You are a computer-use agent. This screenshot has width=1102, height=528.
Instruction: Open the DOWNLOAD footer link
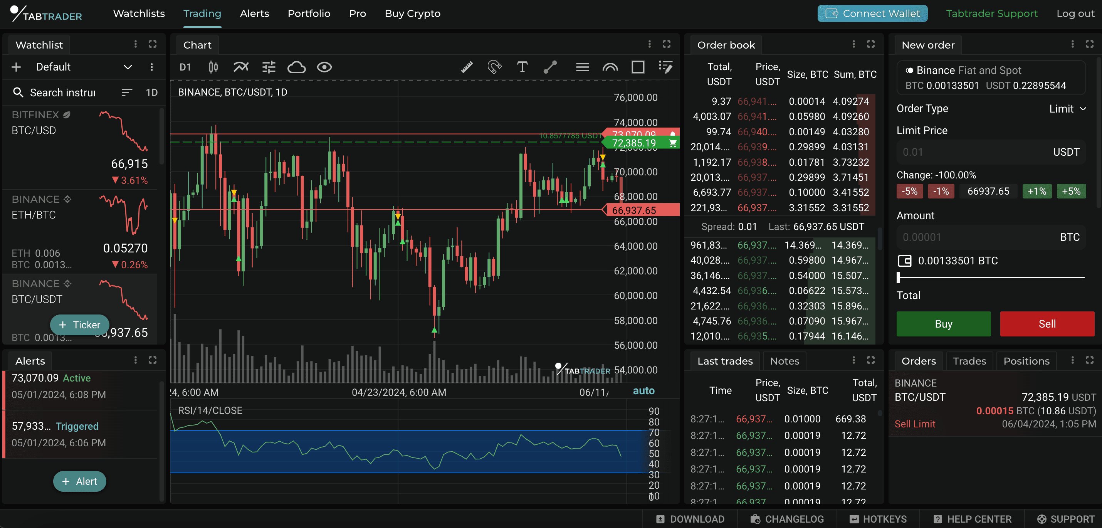pos(690,519)
